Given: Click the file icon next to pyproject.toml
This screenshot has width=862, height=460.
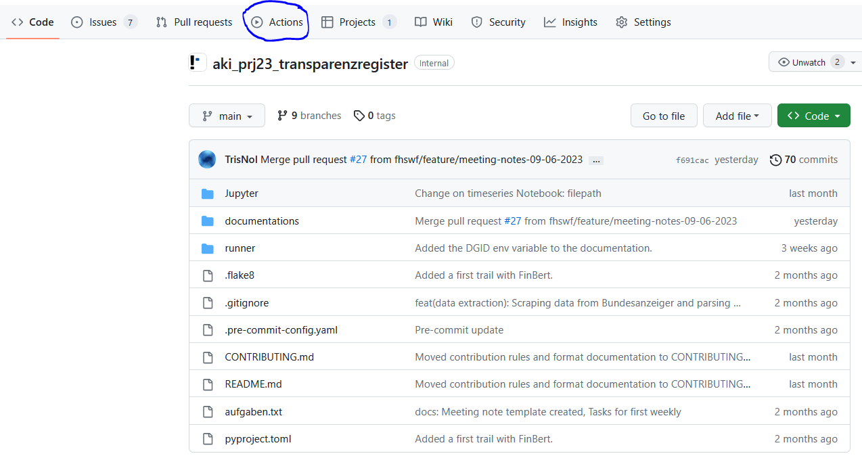Looking at the screenshot, I should tap(208, 439).
